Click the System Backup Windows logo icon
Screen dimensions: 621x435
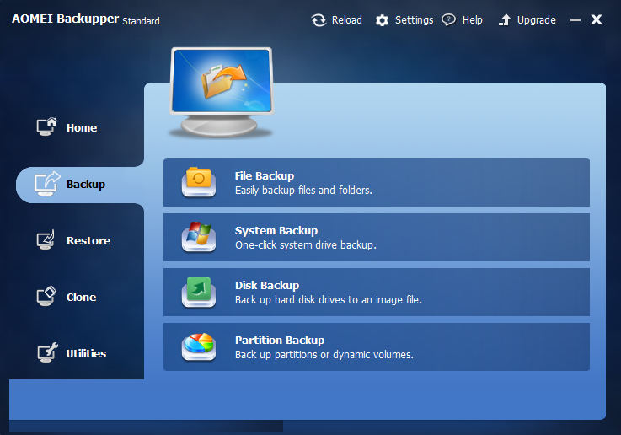point(199,237)
